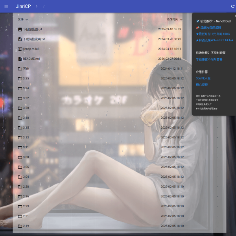Click the 2025-09-10 05:39 modified date
Screen dimensions: 236x236
click(170, 29)
